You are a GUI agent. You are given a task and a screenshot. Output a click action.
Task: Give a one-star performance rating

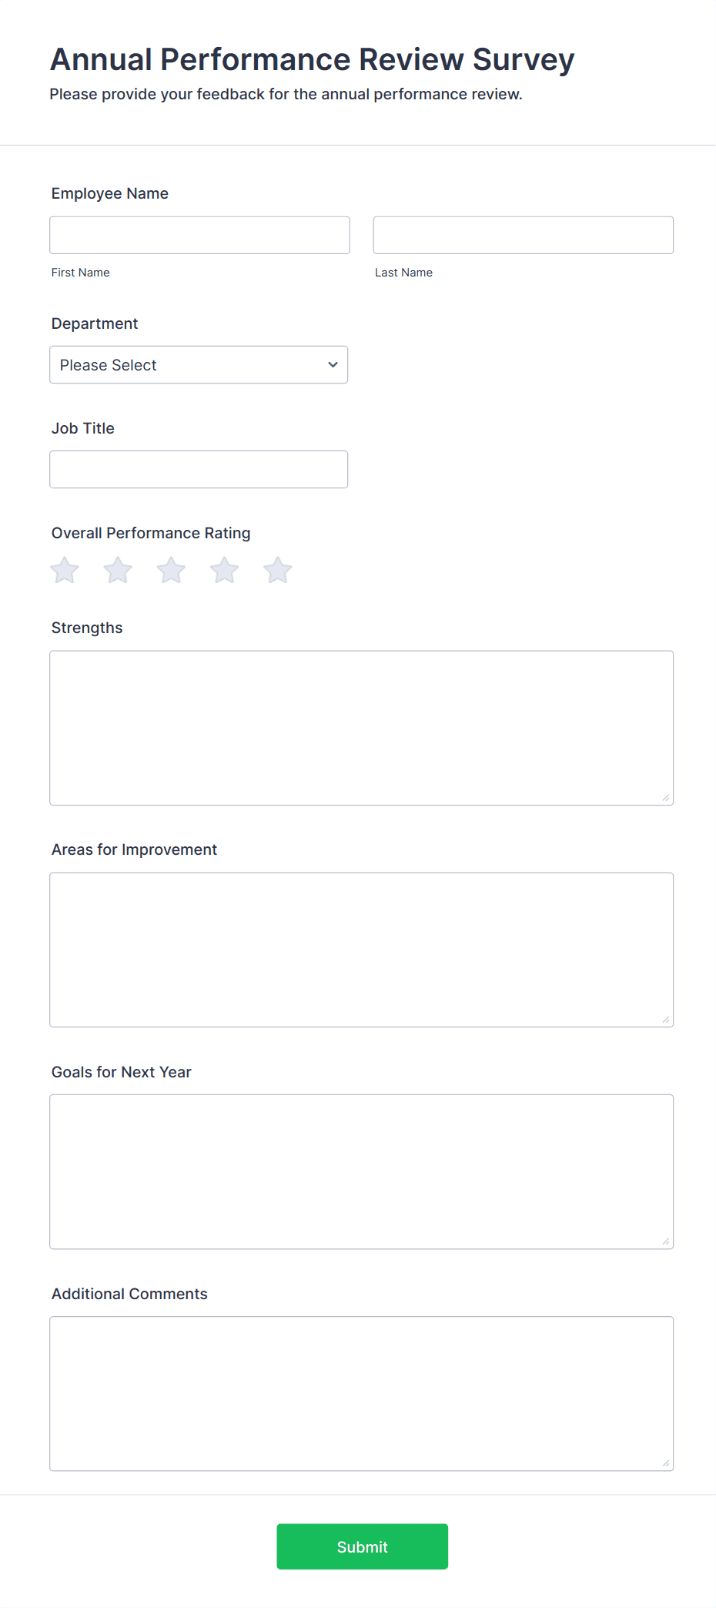(64, 570)
